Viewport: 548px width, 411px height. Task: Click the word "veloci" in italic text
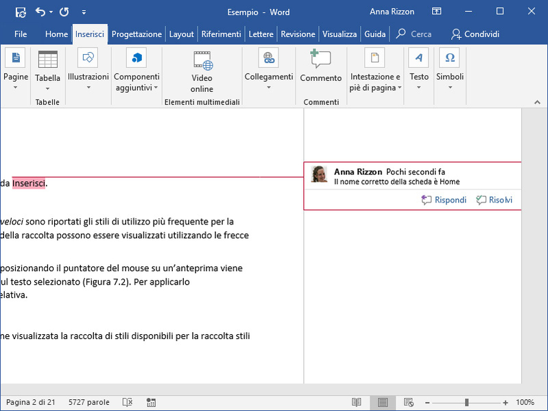12,222
